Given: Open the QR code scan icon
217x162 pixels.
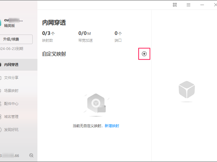Looking at the screenshot, I should tap(175, 5).
